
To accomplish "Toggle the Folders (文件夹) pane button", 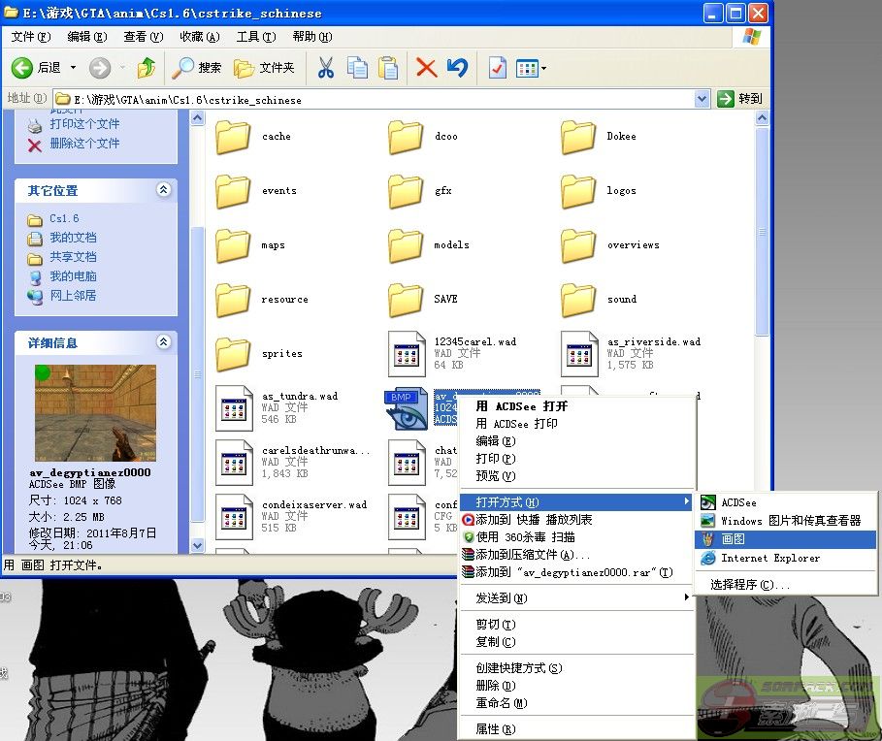I will coord(264,68).
